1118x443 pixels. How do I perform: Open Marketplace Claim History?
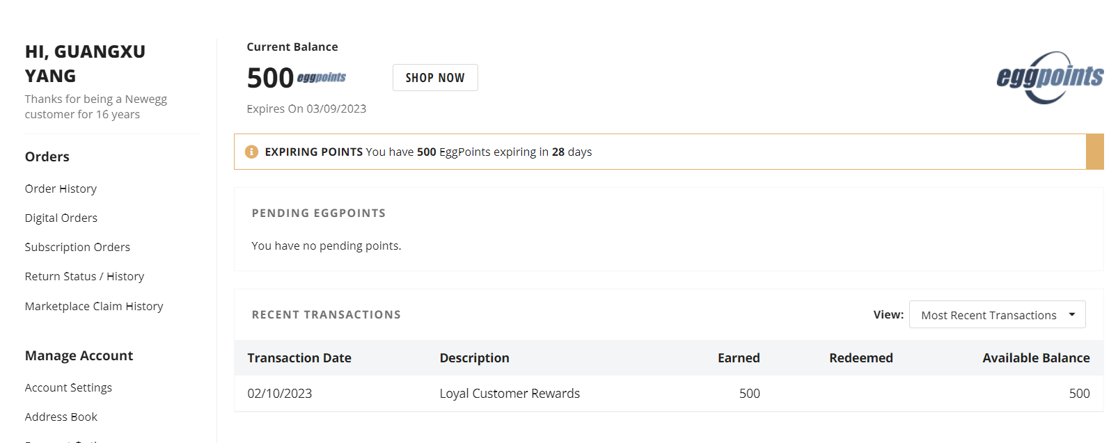tap(94, 306)
